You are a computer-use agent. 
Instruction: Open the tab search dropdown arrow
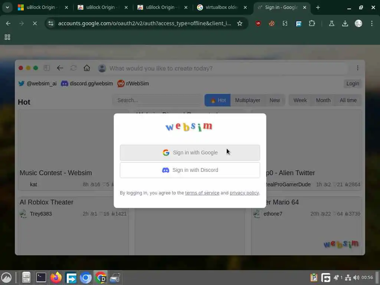(7, 7)
